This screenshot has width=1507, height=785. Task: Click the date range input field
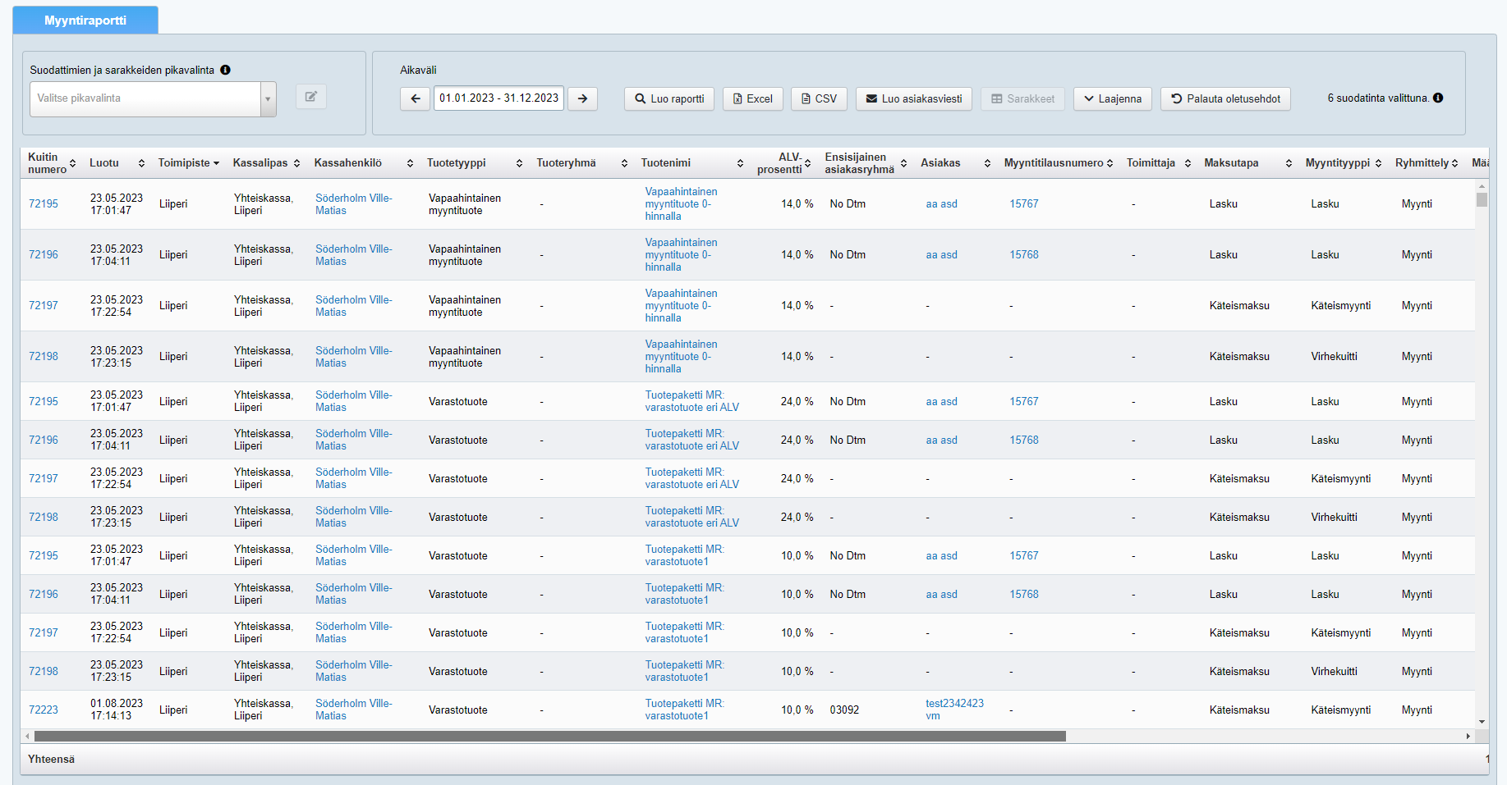tap(499, 98)
